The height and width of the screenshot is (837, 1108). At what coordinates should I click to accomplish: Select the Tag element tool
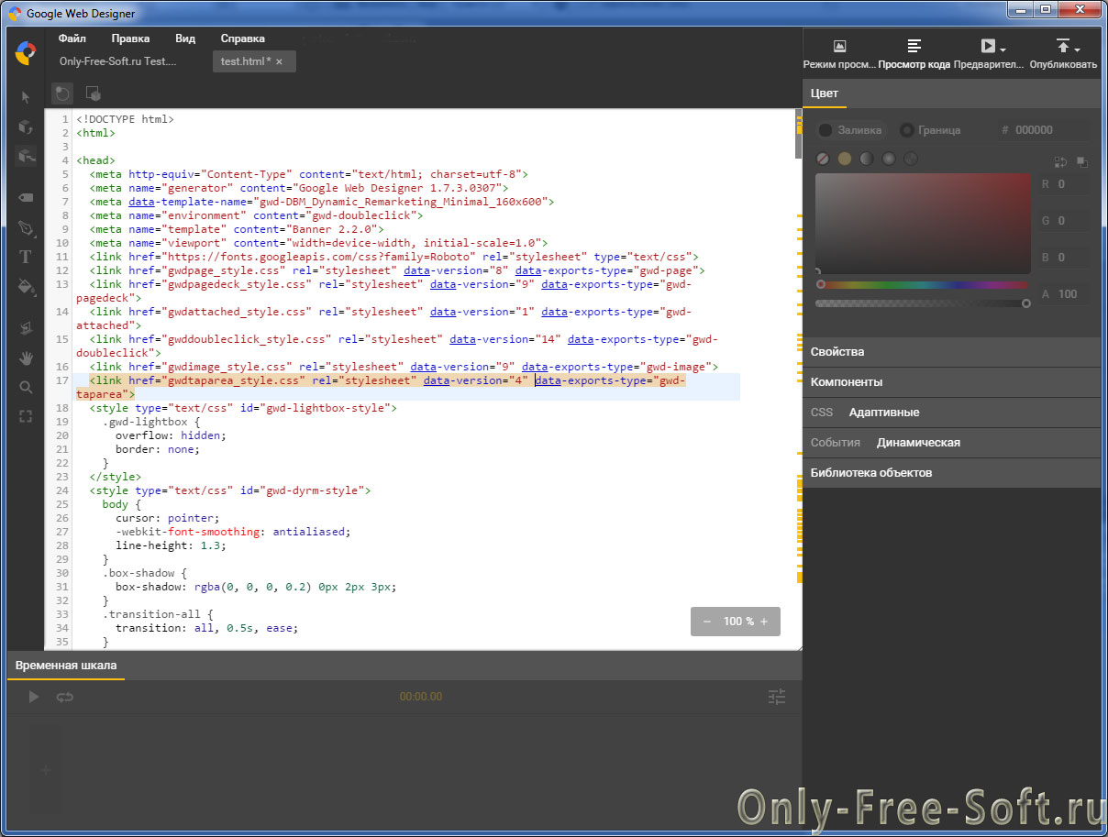(x=26, y=197)
